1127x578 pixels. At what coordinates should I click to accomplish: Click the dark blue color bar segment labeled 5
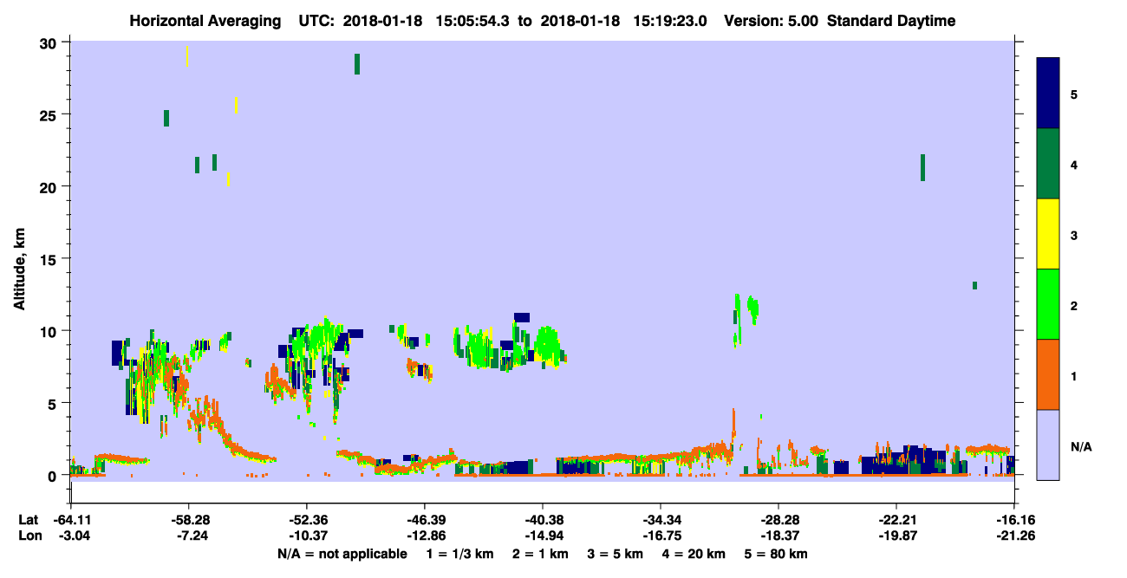click(x=1048, y=94)
